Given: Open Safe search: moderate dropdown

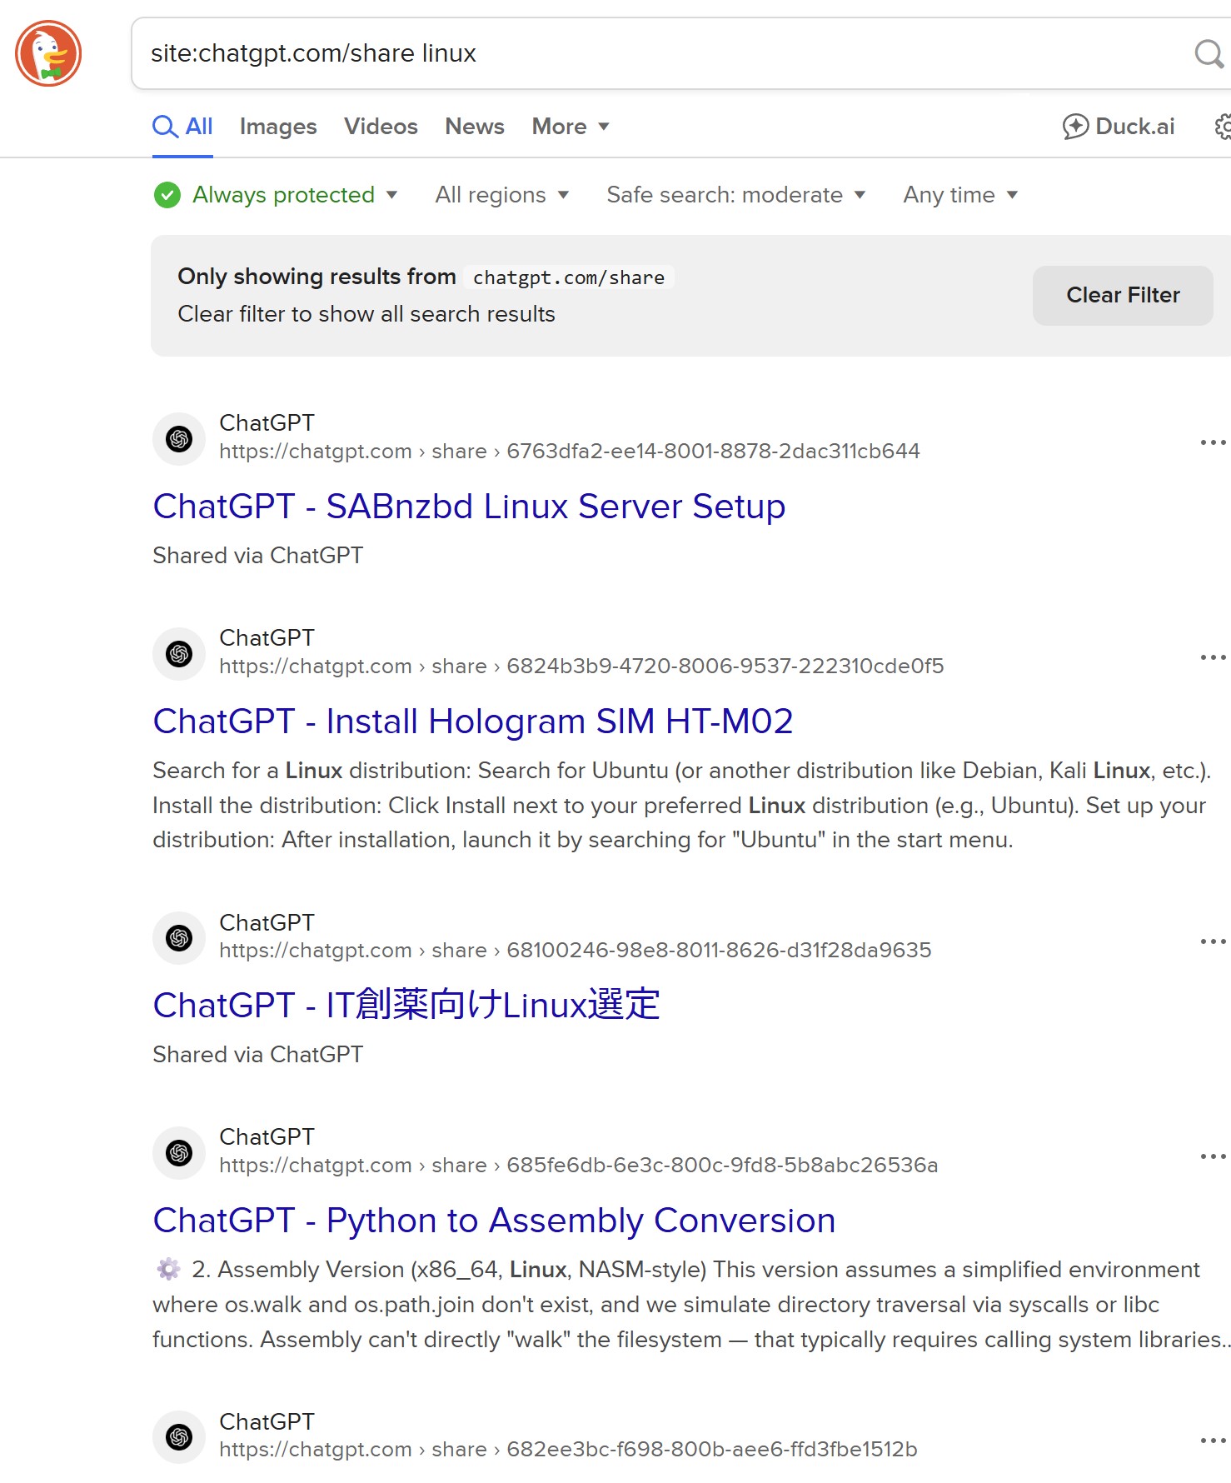Looking at the screenshot, I should (x=736, y=195).
